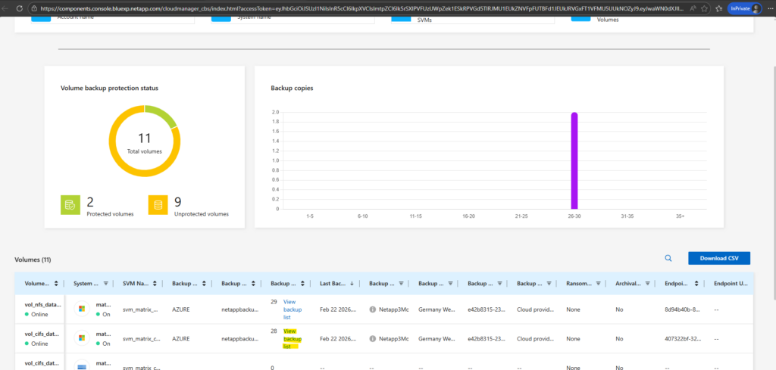This screenshot has height=370, width=776.
Task: Open the Archival column filter
Action: [647, 284]
